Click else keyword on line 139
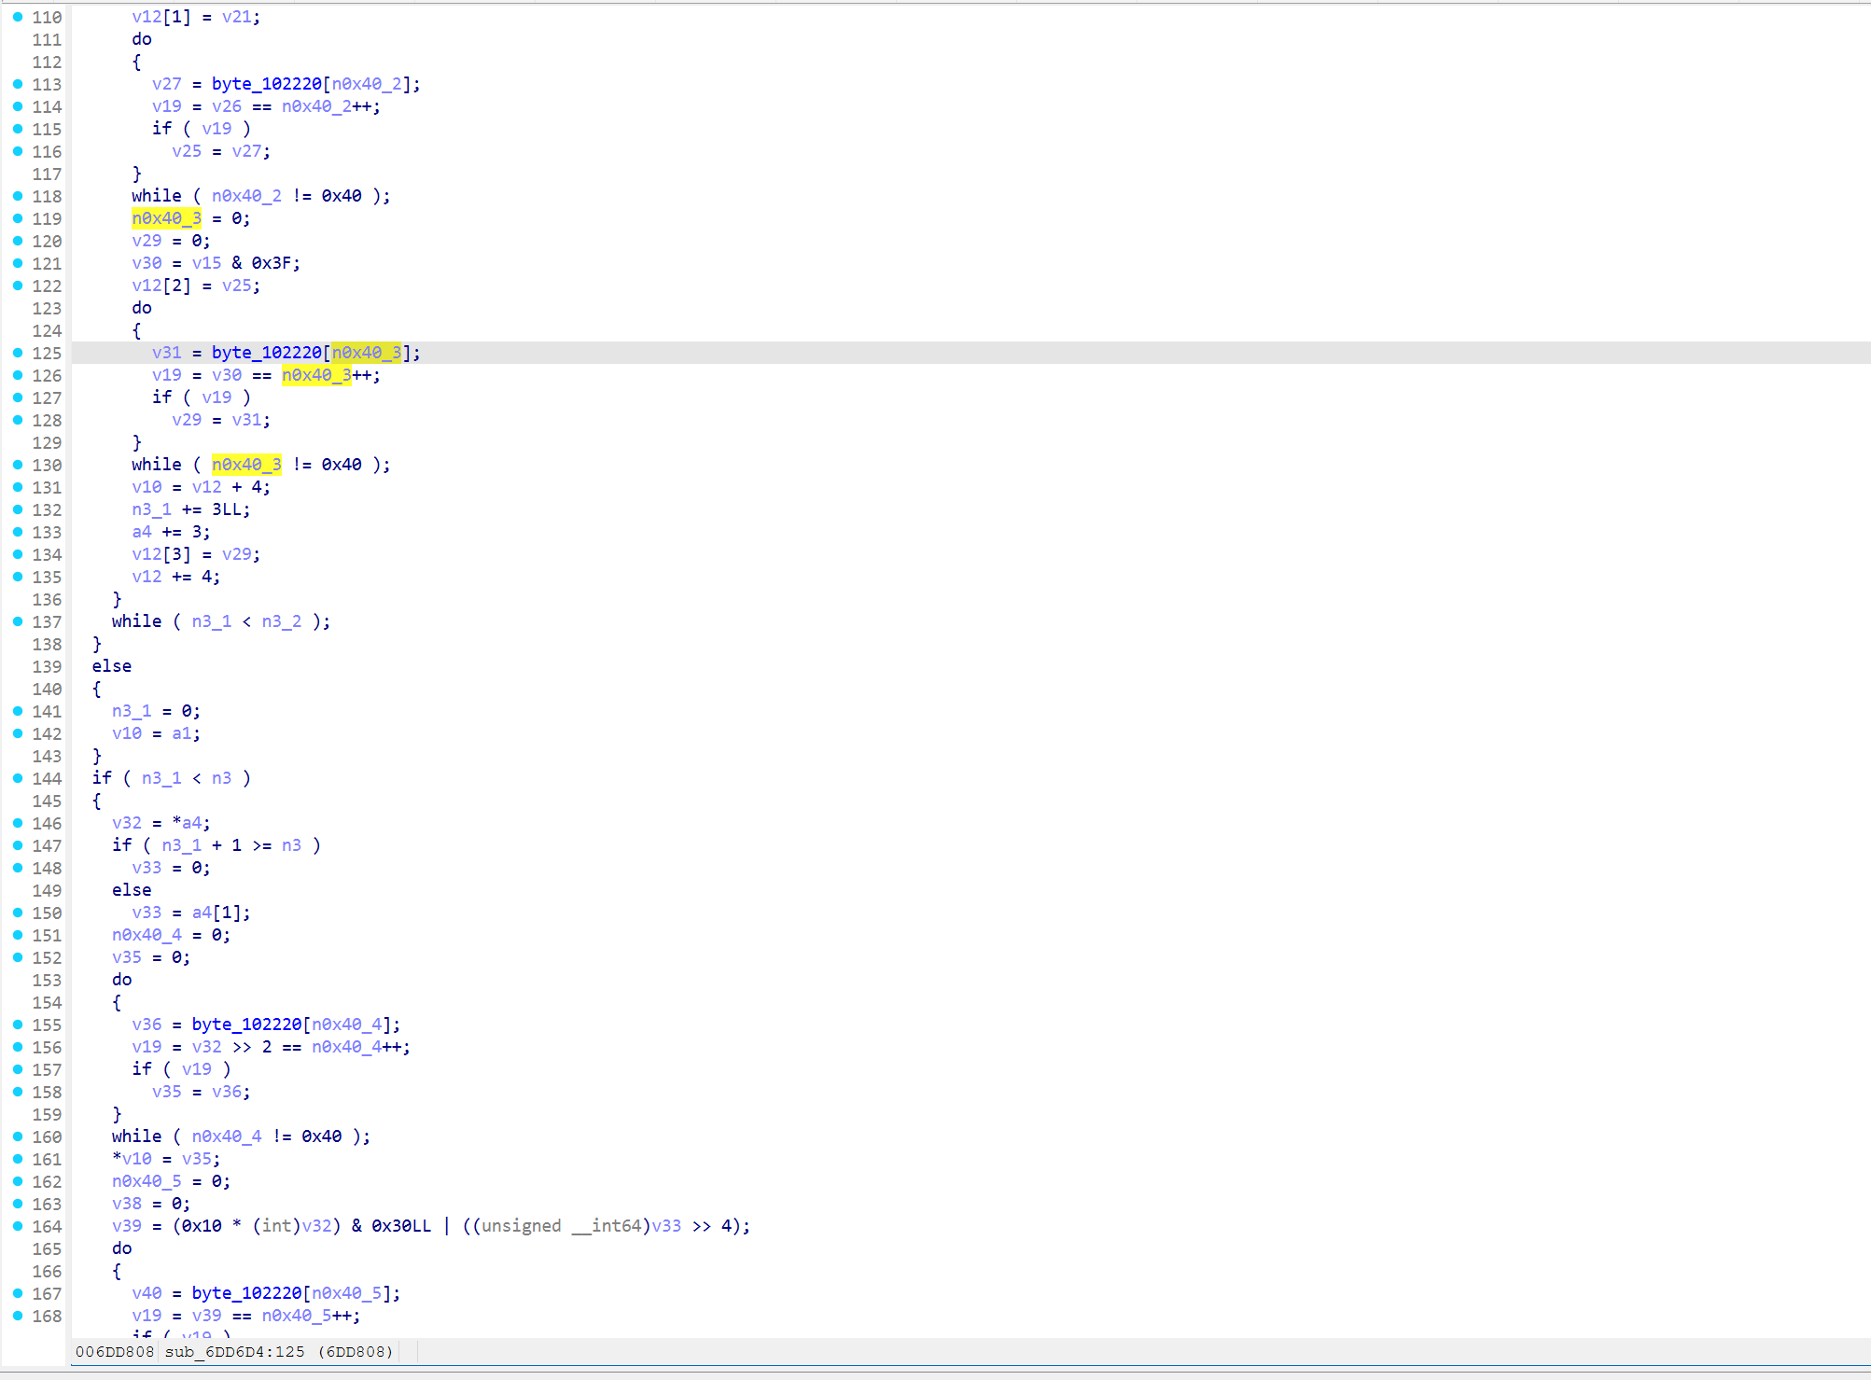Image resolution: width=1871 pixels, height=1380 pixels. 112,666
